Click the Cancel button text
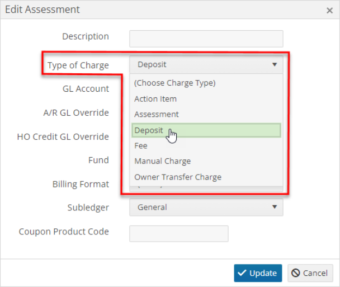This screenshot has width=340, height=287. coord(315,273)
